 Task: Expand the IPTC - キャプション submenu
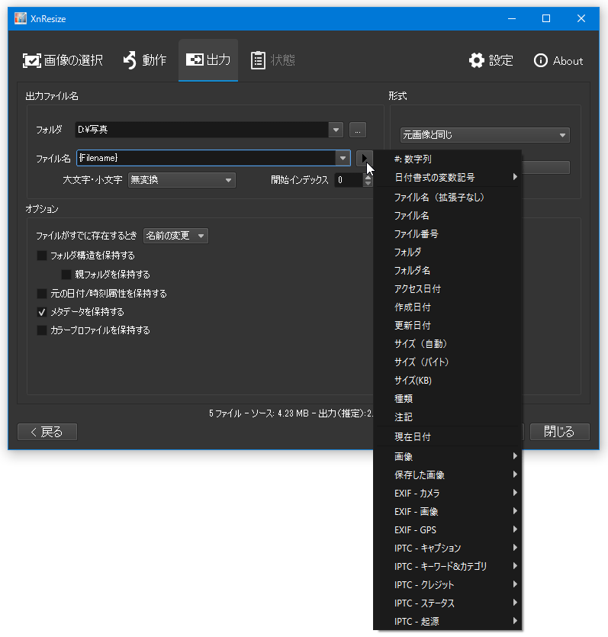click(x=447, y=548)
